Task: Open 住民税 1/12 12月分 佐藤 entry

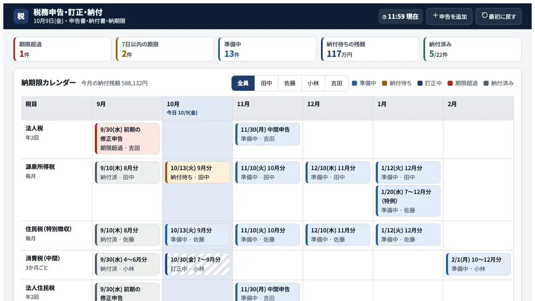Action: (408, 235)
